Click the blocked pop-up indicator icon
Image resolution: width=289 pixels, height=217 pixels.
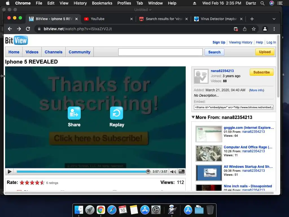[236, 29]
